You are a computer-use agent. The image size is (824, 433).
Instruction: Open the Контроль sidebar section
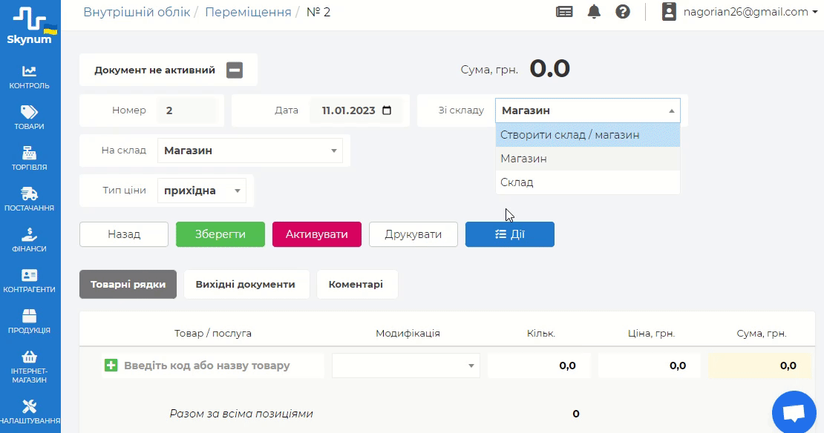click(x=30, y=76)
